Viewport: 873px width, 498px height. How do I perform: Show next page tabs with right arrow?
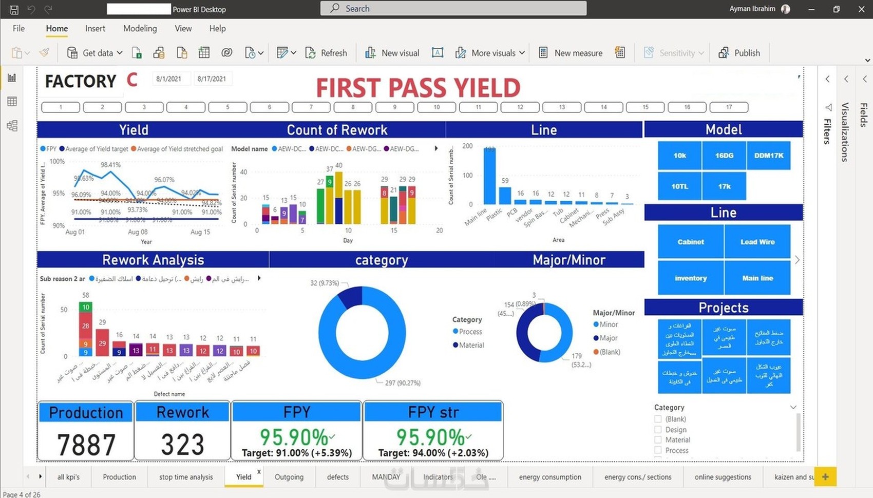pos(40,476)
